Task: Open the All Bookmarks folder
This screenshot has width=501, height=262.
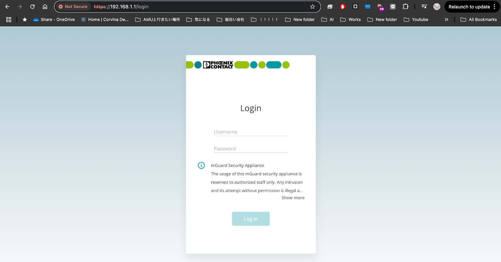Action: click(x=478, y=19)
